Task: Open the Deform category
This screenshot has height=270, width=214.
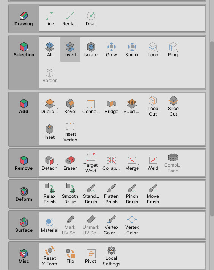Action: click(x=24, y=194)
